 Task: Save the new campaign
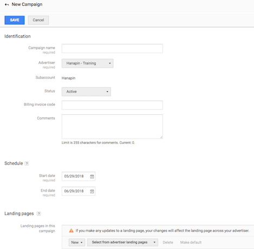15,20
